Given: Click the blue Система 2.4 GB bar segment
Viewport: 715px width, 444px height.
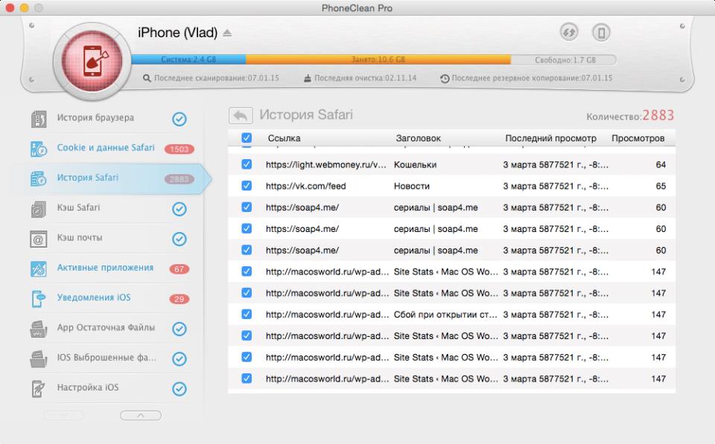Looking at the screenshot, I should (x=188, y=59).
